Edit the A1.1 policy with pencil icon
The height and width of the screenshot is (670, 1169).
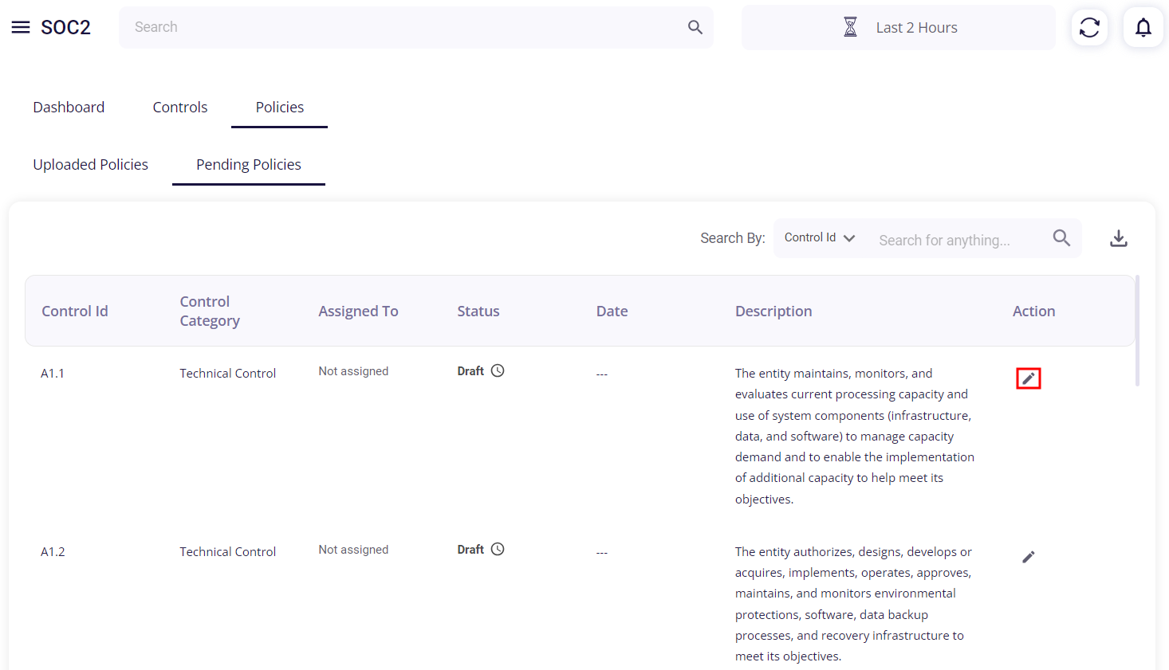point(1029,378)
